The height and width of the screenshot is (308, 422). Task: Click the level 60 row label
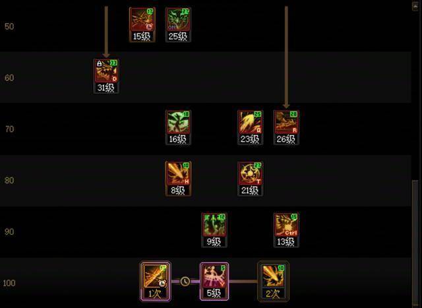9,78
